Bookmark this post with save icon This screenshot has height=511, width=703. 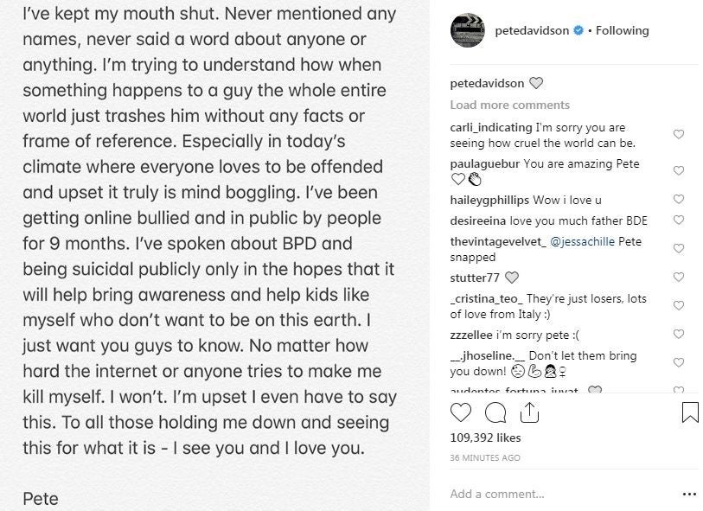[689, 412]
